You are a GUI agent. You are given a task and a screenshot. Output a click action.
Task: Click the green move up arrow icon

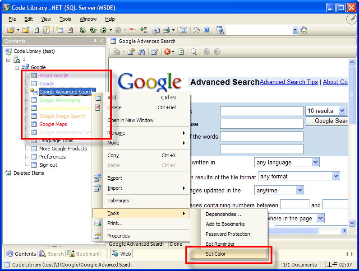tap(83, 30)
